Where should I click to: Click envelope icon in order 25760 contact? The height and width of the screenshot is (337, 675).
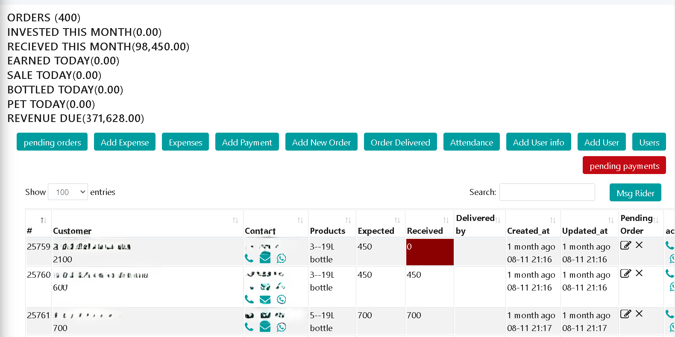[x=265, y=299]
